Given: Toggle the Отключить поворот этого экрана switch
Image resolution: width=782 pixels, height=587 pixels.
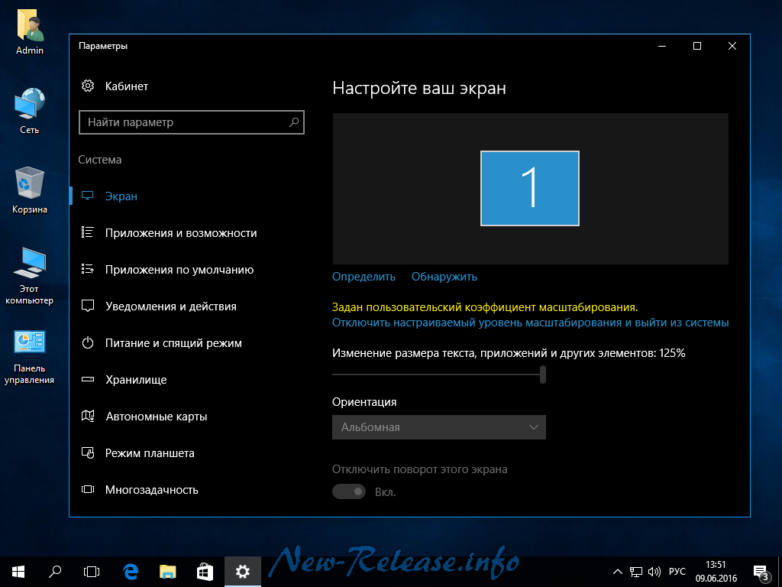Looking at the screenshot, I should (x=349, y=491).
